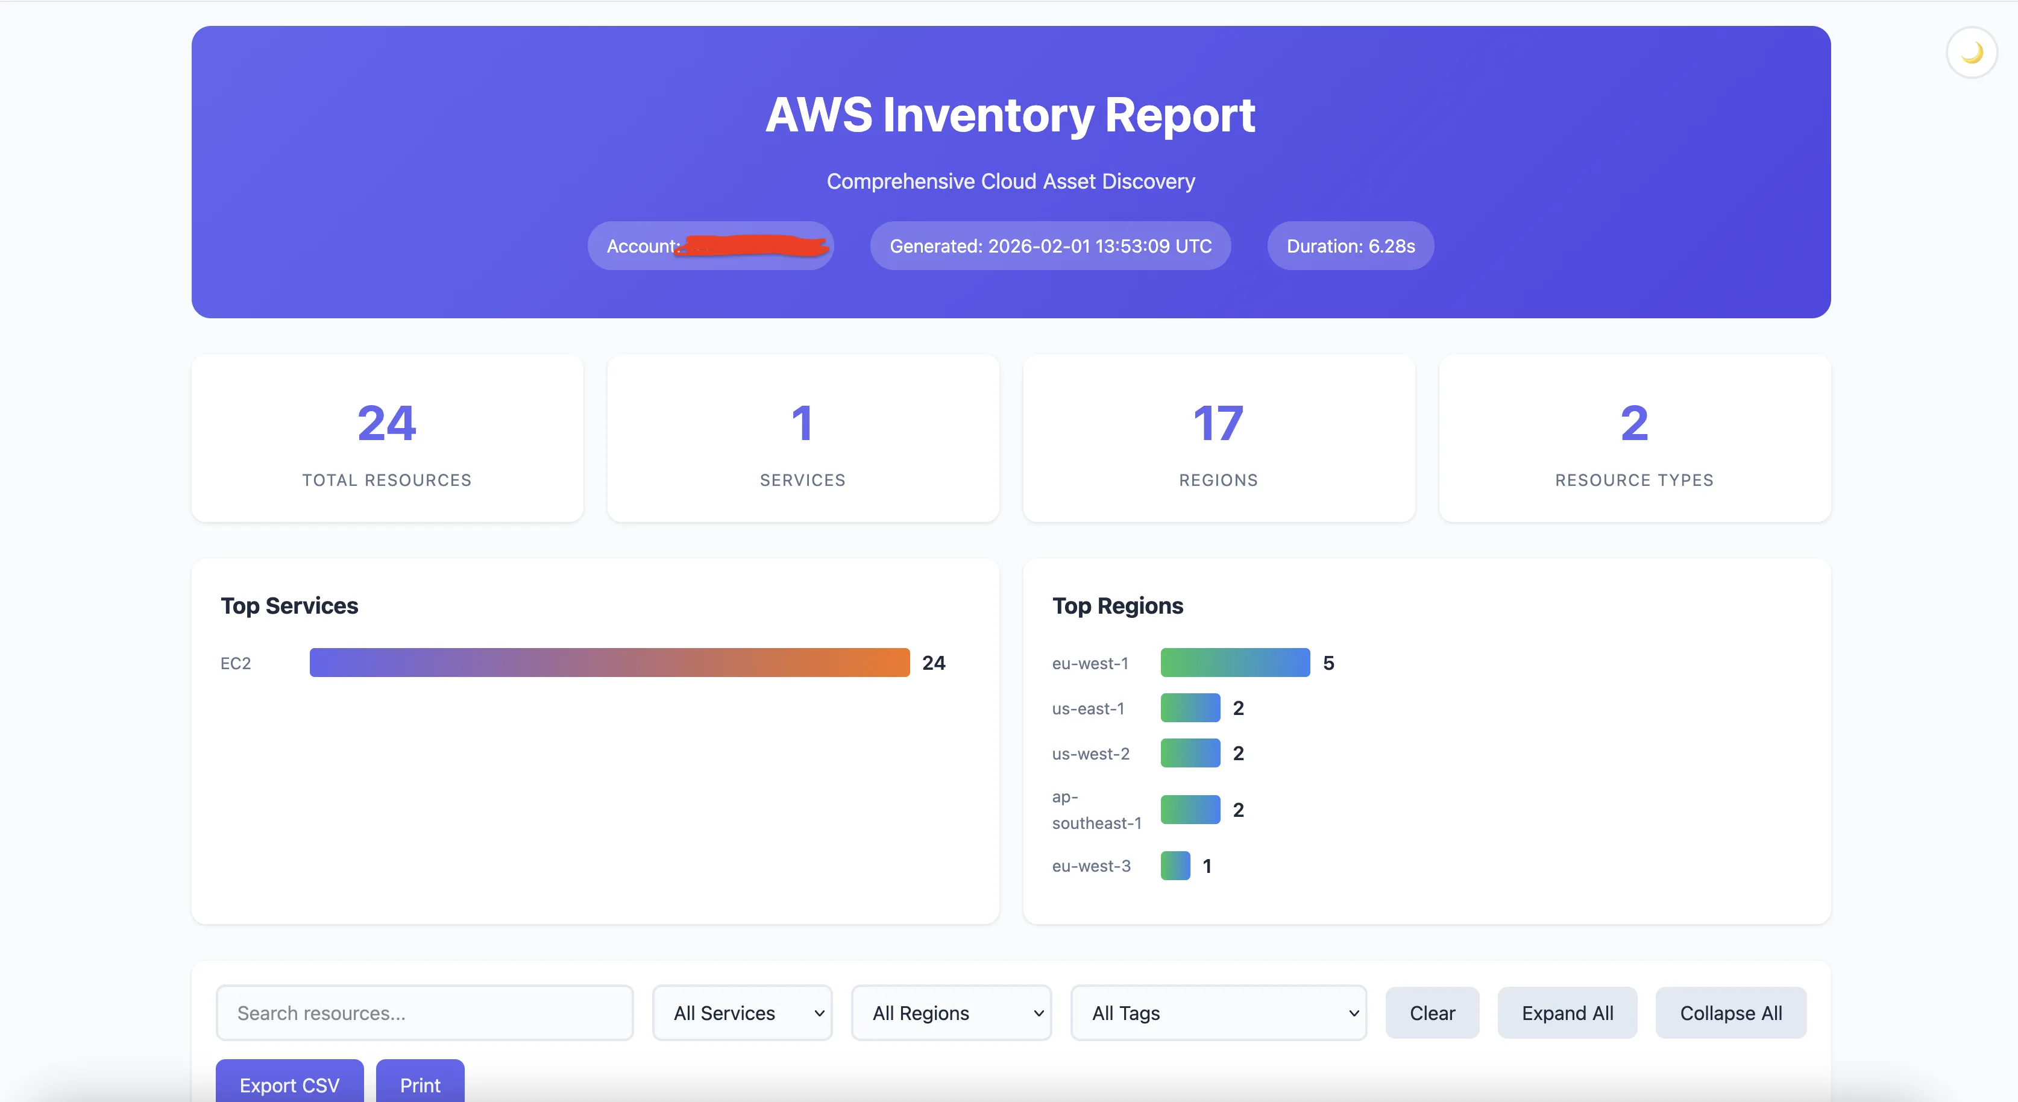This screenshot has width=2018, height=1102.
Task: Open the All Regions dropdown
Action: click(x=951, y=1013)
